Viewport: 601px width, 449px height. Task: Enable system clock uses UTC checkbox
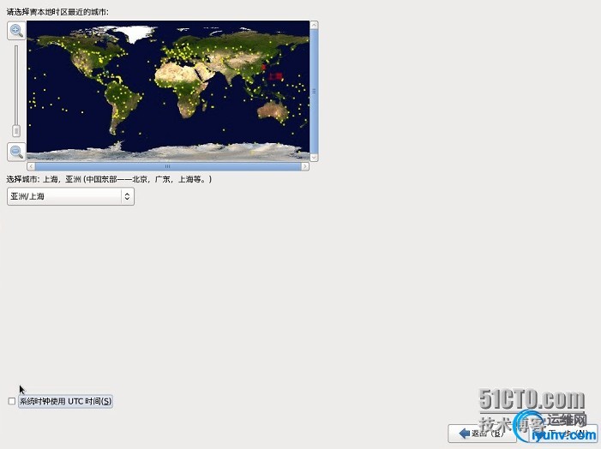[12, 401]
